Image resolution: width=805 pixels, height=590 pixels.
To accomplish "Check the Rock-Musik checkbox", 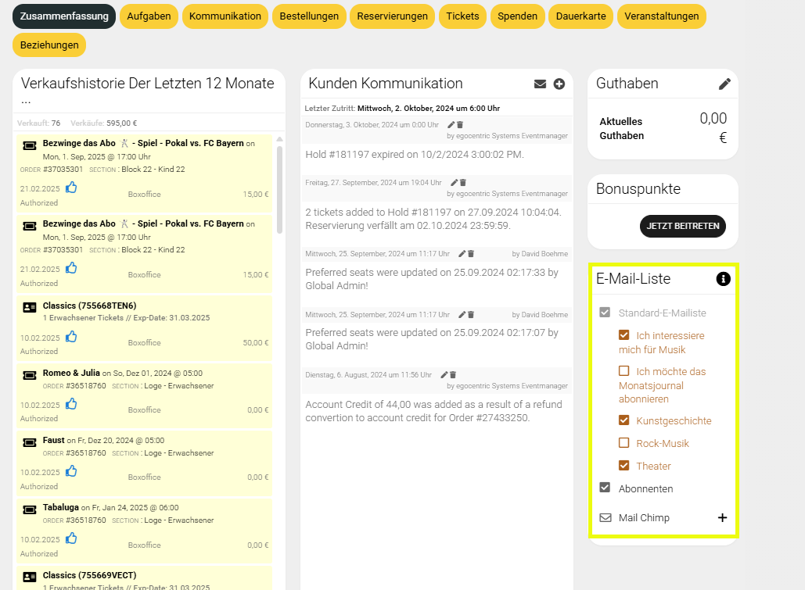I will [624, 443].
